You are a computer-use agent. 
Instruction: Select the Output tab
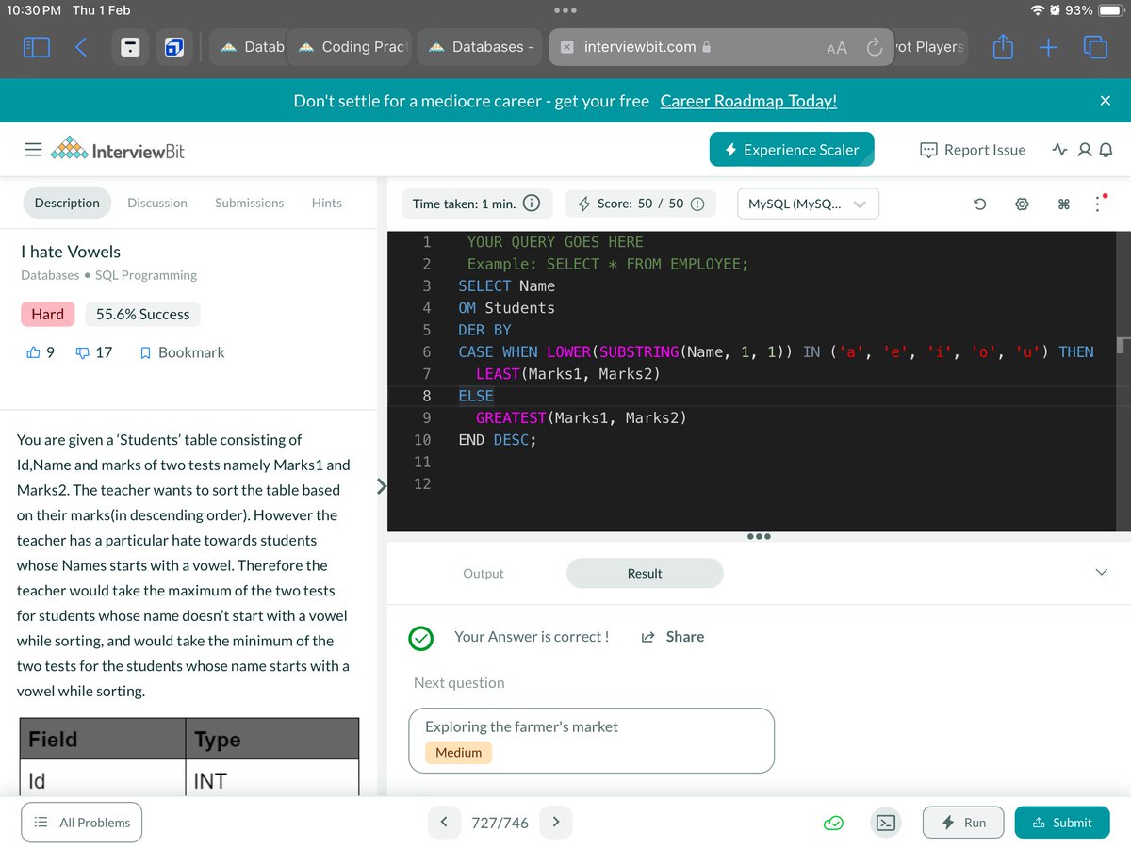click(x=484, y=573)
